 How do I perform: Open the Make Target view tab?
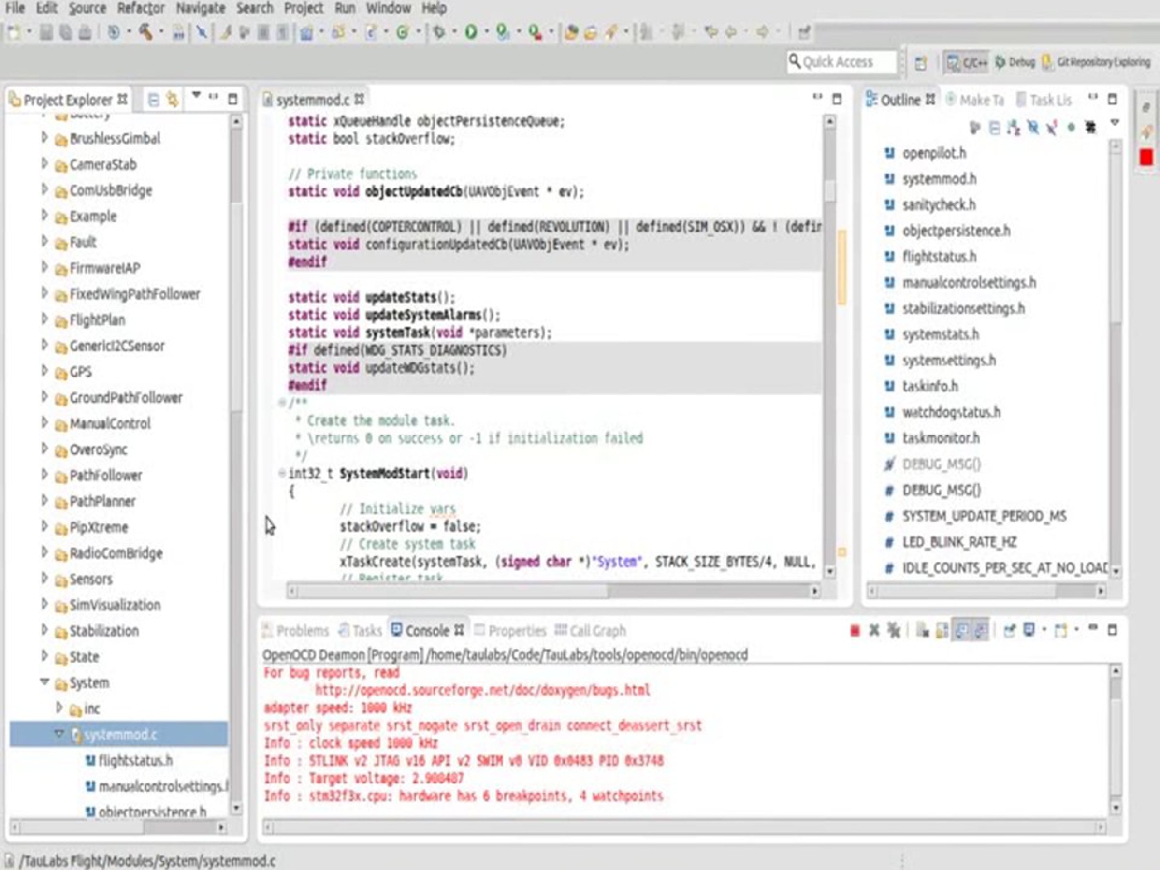[x=975, y=100]
